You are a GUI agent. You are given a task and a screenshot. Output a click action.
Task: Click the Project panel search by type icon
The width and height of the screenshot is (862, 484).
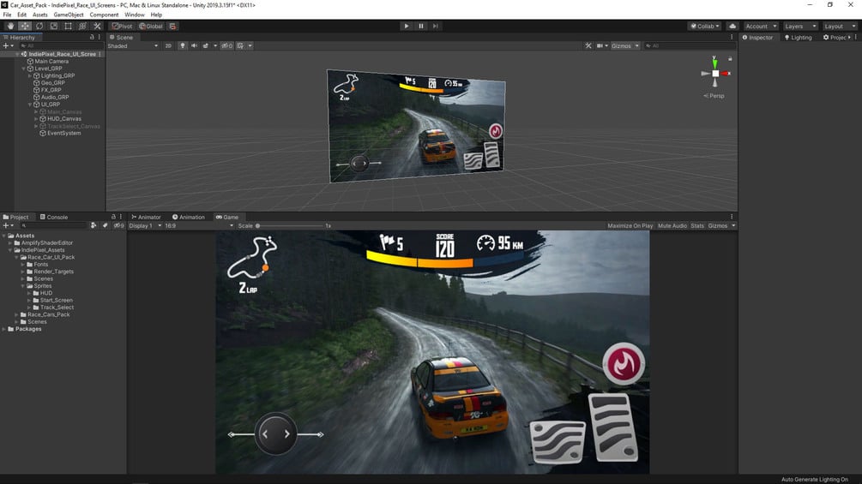[x=93, y=225]
